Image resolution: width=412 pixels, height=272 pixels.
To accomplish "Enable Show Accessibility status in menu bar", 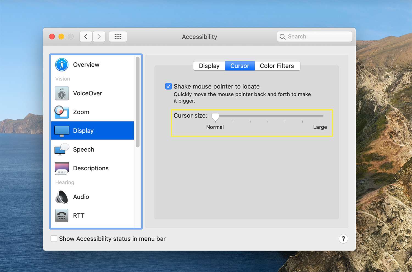I will tap(54, 239).
